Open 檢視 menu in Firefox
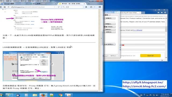This screenshot has height=97, width=172. coord(16,1)
